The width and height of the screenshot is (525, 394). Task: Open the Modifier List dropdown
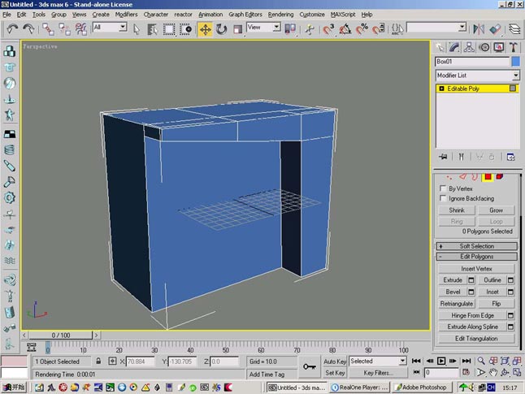point(477,76)
